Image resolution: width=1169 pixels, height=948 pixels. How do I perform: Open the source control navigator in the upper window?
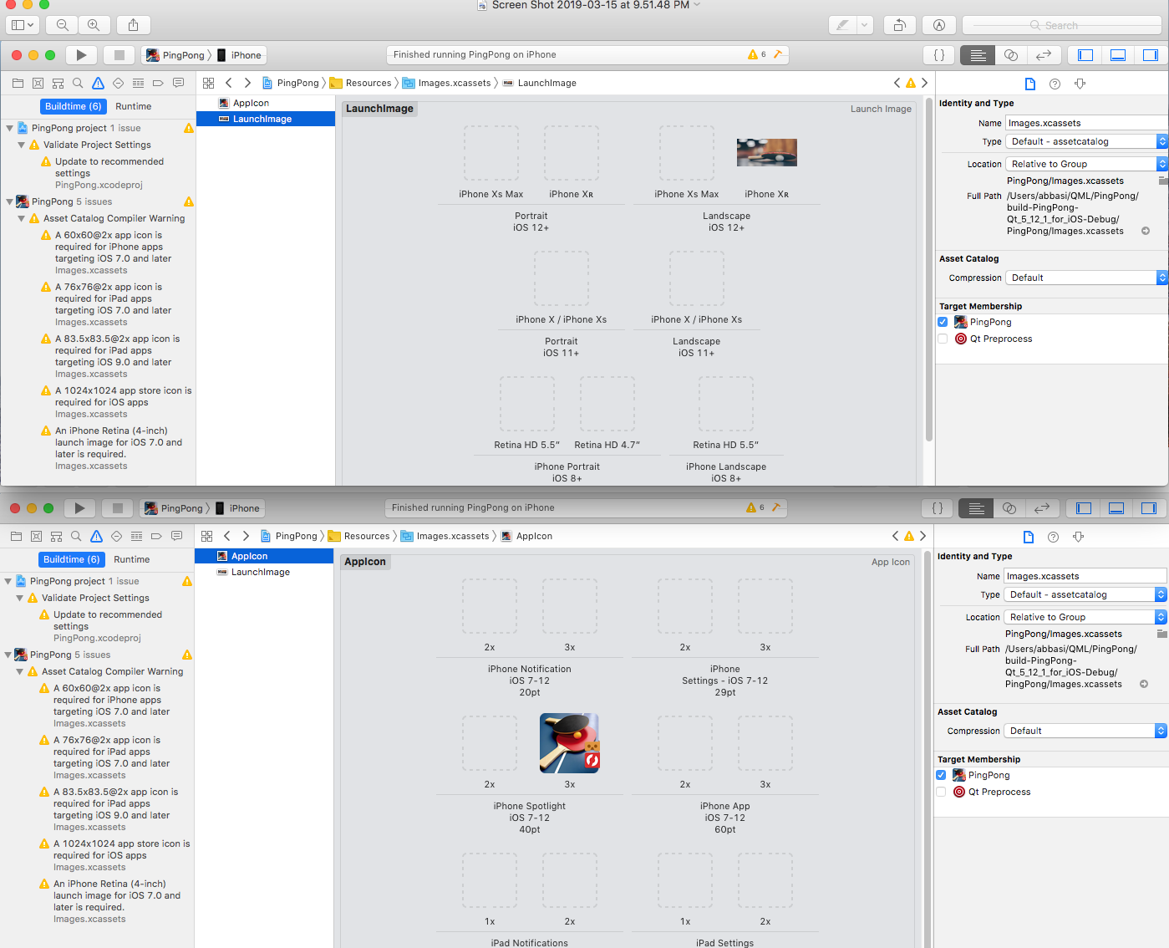pos(38,83)
